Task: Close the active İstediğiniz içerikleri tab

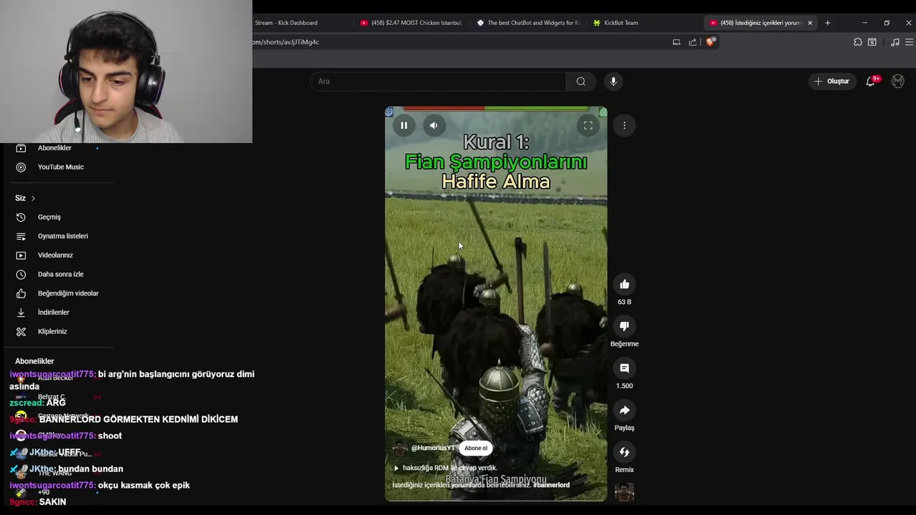Action: 810,23
